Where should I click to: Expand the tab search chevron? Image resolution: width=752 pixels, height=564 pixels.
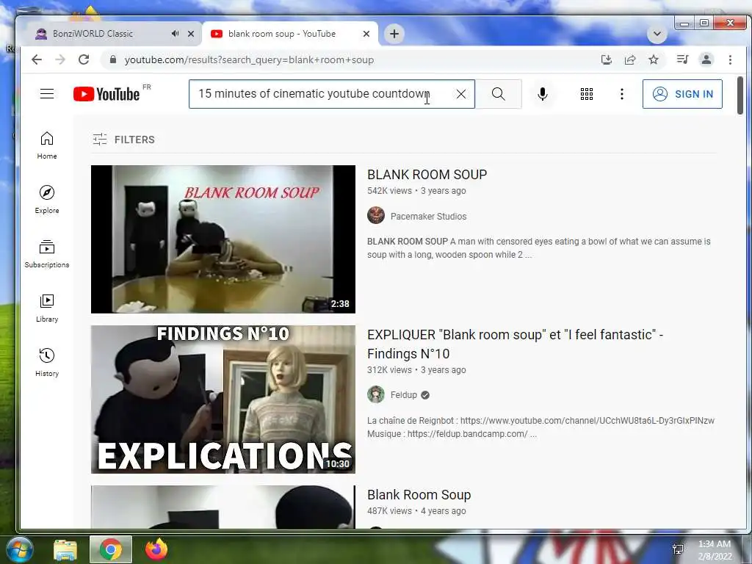tap(657, 34)
